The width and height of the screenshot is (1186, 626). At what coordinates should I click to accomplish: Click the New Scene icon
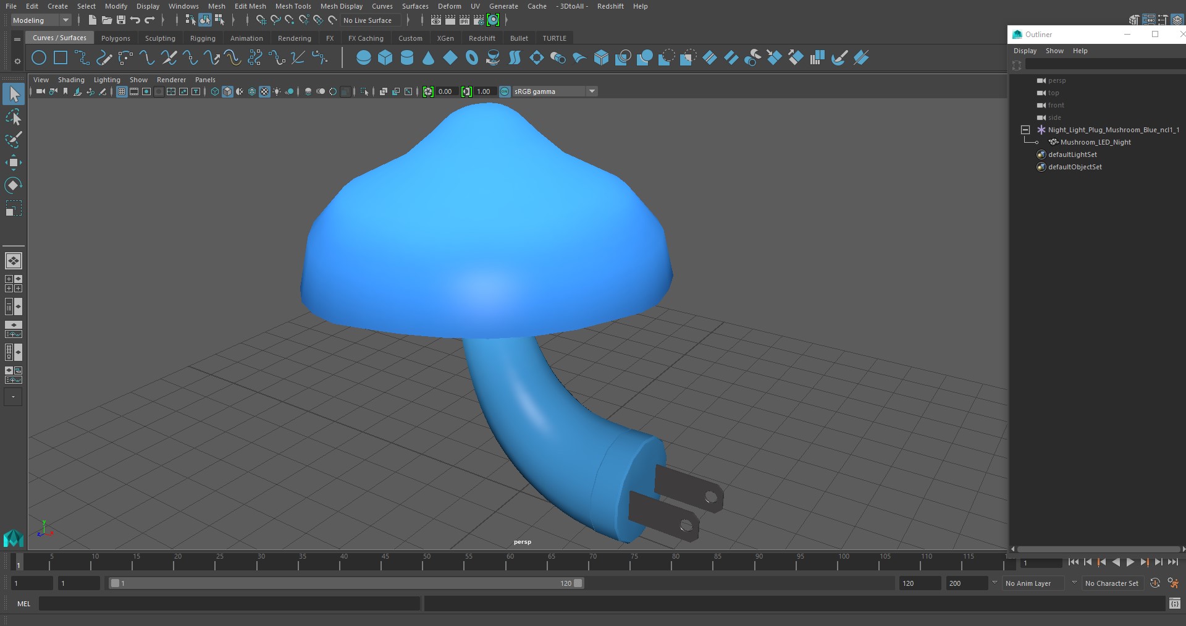click(92, 20)
